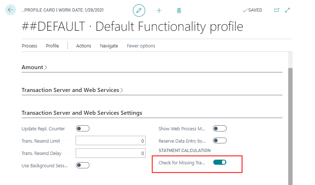Open the Actions menu
This screenshot has height=185, width=315.
[x=84, y=46]
